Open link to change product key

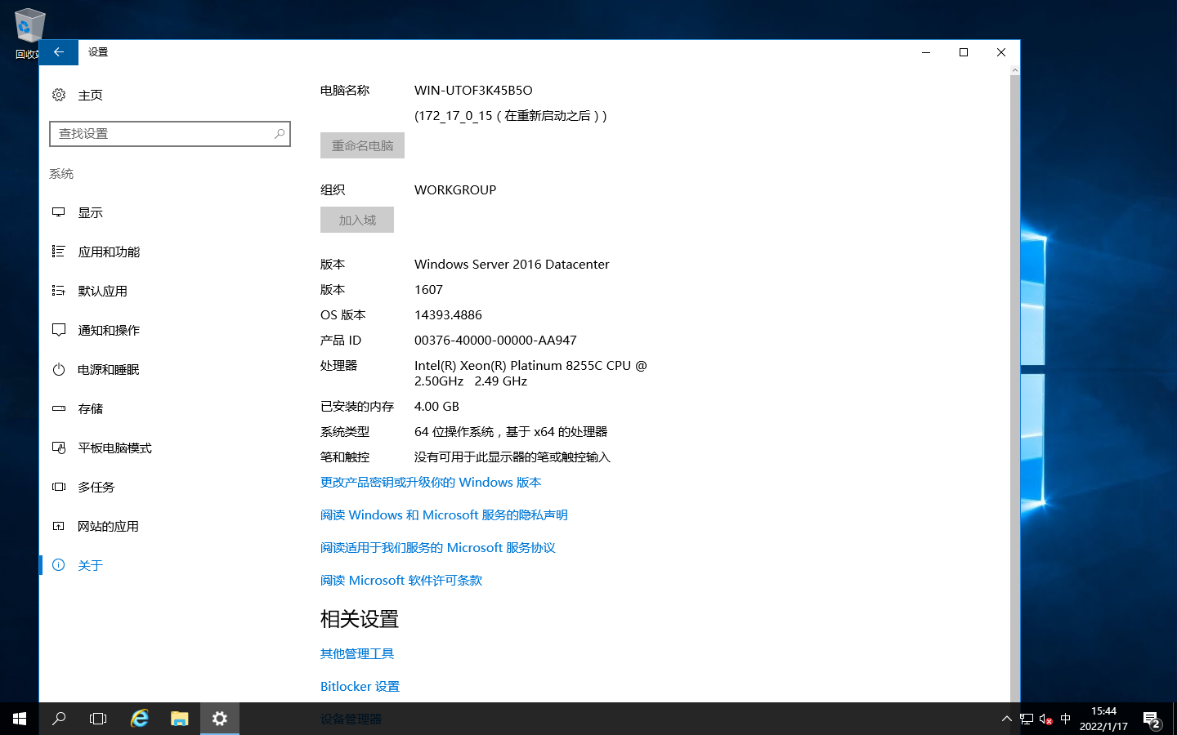click(431, 483)
